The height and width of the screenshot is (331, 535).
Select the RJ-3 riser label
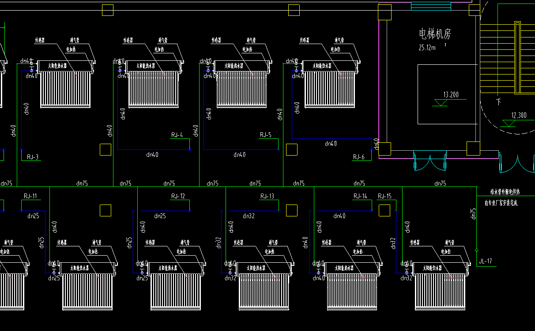point(33,157)
